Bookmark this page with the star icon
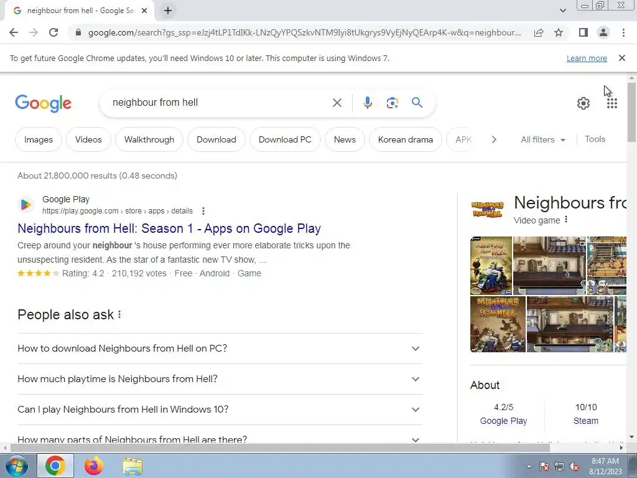The image size is (637, 478). (559, 32)
